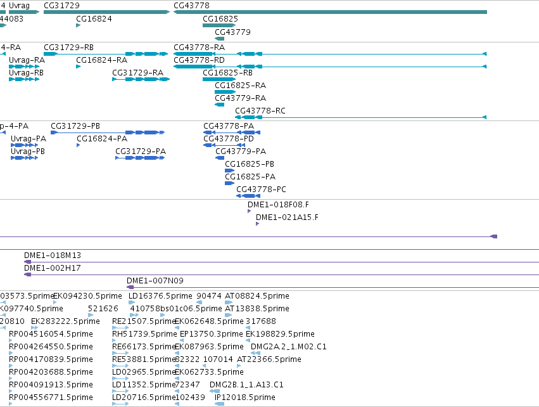The image size is (539, 407).
Task: Select EST RP004556771.5prime
Action: click(11, 404)
